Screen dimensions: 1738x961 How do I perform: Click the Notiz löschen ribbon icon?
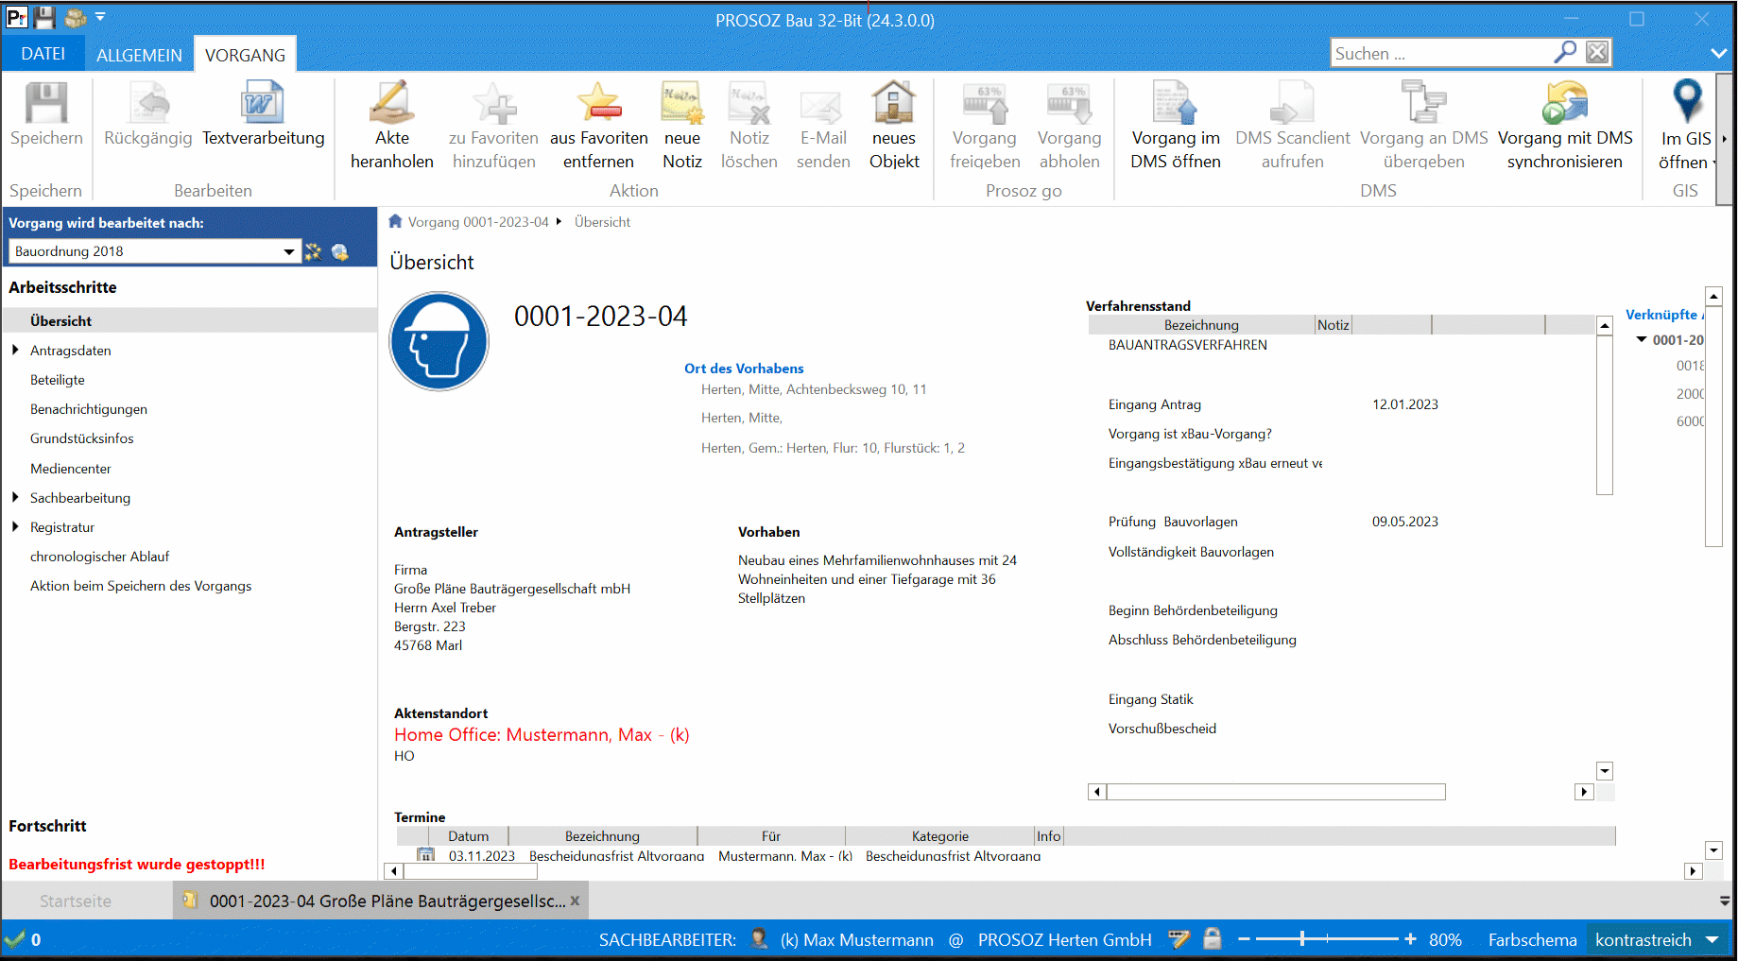[x=749, y=104]
